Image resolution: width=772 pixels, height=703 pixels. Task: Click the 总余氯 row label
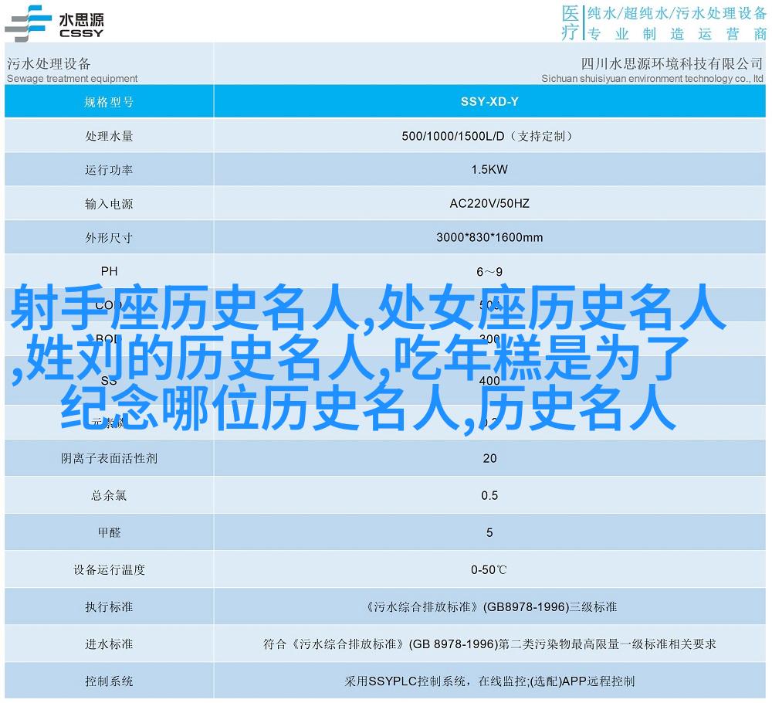[109, 496]
